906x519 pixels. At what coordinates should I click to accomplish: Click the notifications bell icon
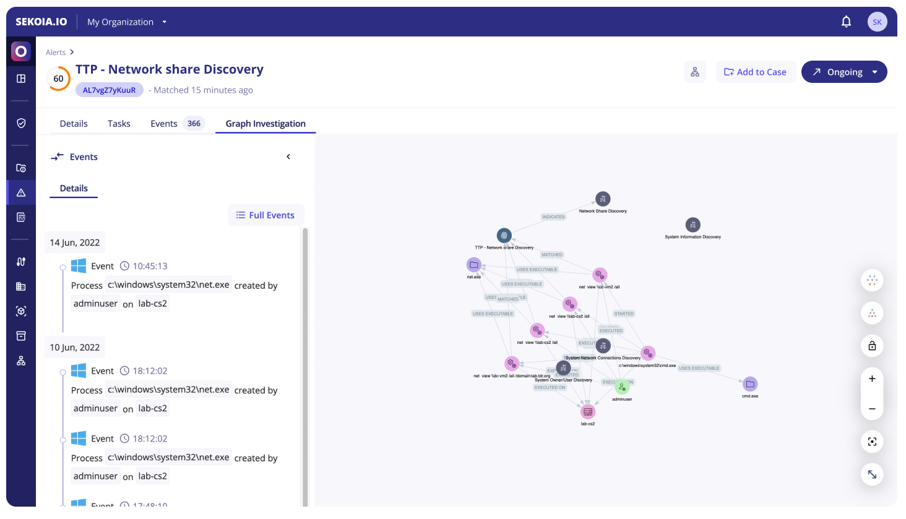click(846, 22)
